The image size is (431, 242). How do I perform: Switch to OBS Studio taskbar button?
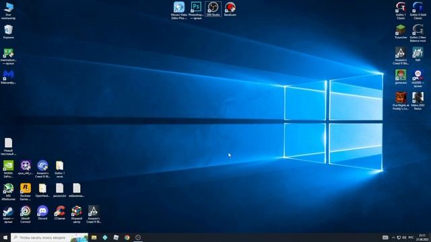[x=138, y=237]
